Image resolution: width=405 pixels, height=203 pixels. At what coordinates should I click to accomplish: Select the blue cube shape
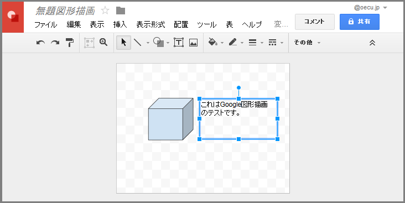point(170,119)
